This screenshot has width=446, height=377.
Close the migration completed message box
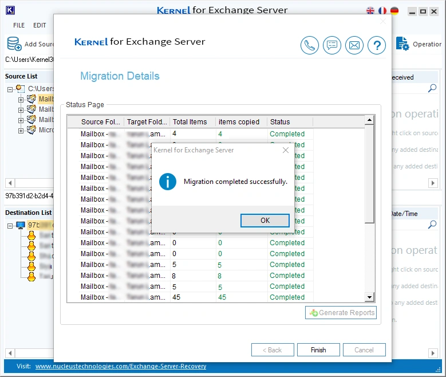[286, 150]
